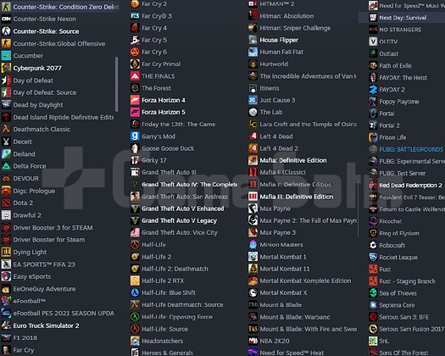Click the Sea of Thieves skull icon
The image size is (445, 356).
(373, 293)
